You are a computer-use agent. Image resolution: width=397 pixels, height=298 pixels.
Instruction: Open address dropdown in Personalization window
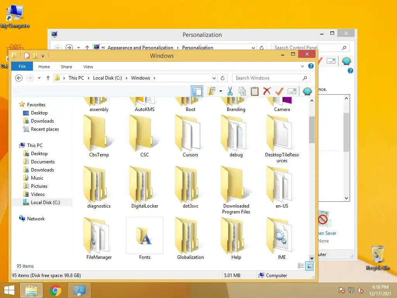[x=253, y=48]
